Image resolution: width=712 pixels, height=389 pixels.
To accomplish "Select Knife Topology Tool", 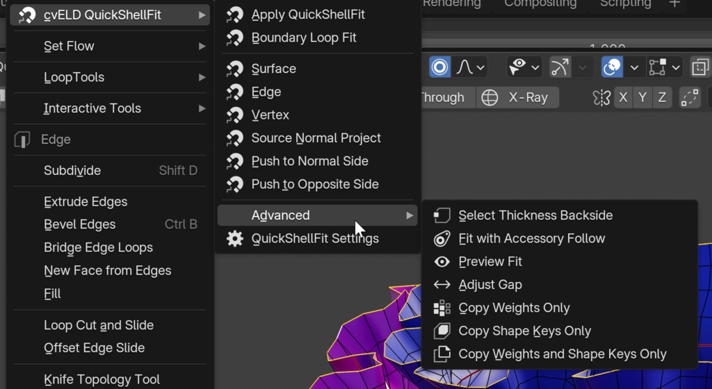I will point(111,379).
